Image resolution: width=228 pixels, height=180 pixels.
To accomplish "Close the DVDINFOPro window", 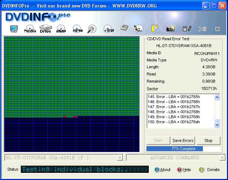I will tap(222, 6).
